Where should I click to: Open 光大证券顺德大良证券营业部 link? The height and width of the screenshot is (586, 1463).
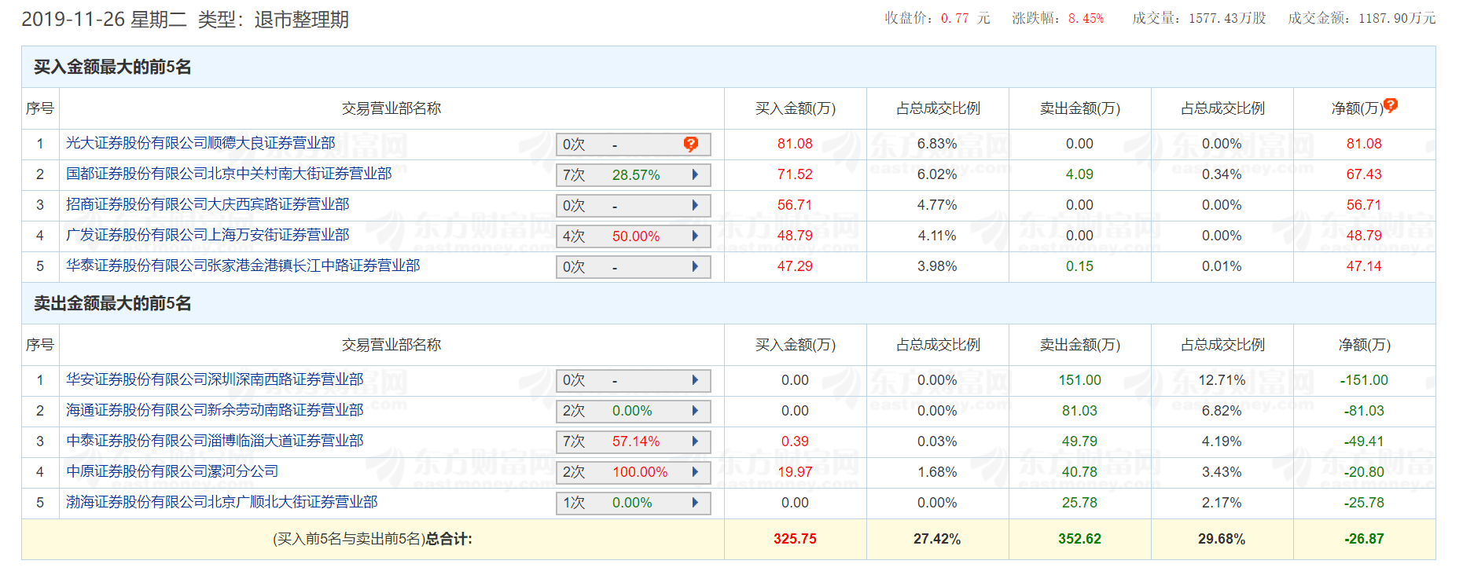(x=200, y=143)
